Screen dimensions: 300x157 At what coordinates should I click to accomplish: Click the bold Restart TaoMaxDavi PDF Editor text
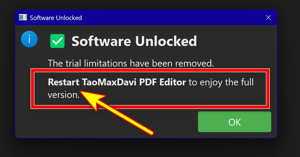[x=117, y=82]
